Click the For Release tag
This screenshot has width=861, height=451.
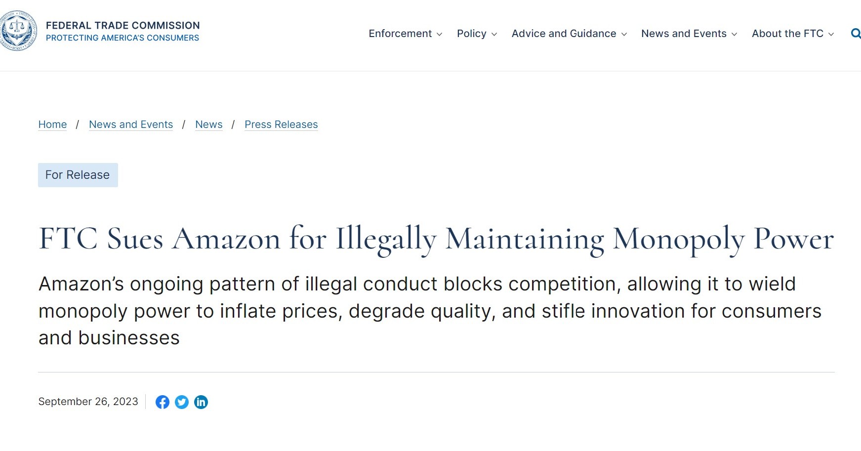78,175
